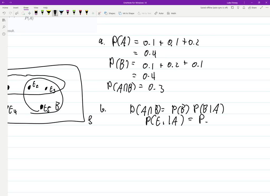
Task: Switch to the Insert tab
Action: pyautogui.click(x=16, y=8)
